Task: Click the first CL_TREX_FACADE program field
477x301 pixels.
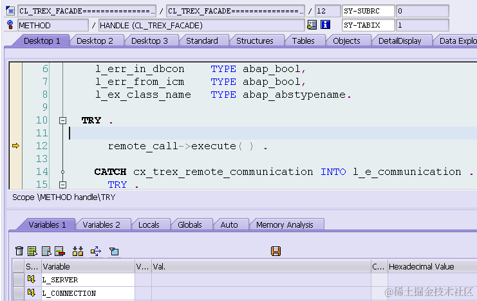Action: click(x=87, y=11)
